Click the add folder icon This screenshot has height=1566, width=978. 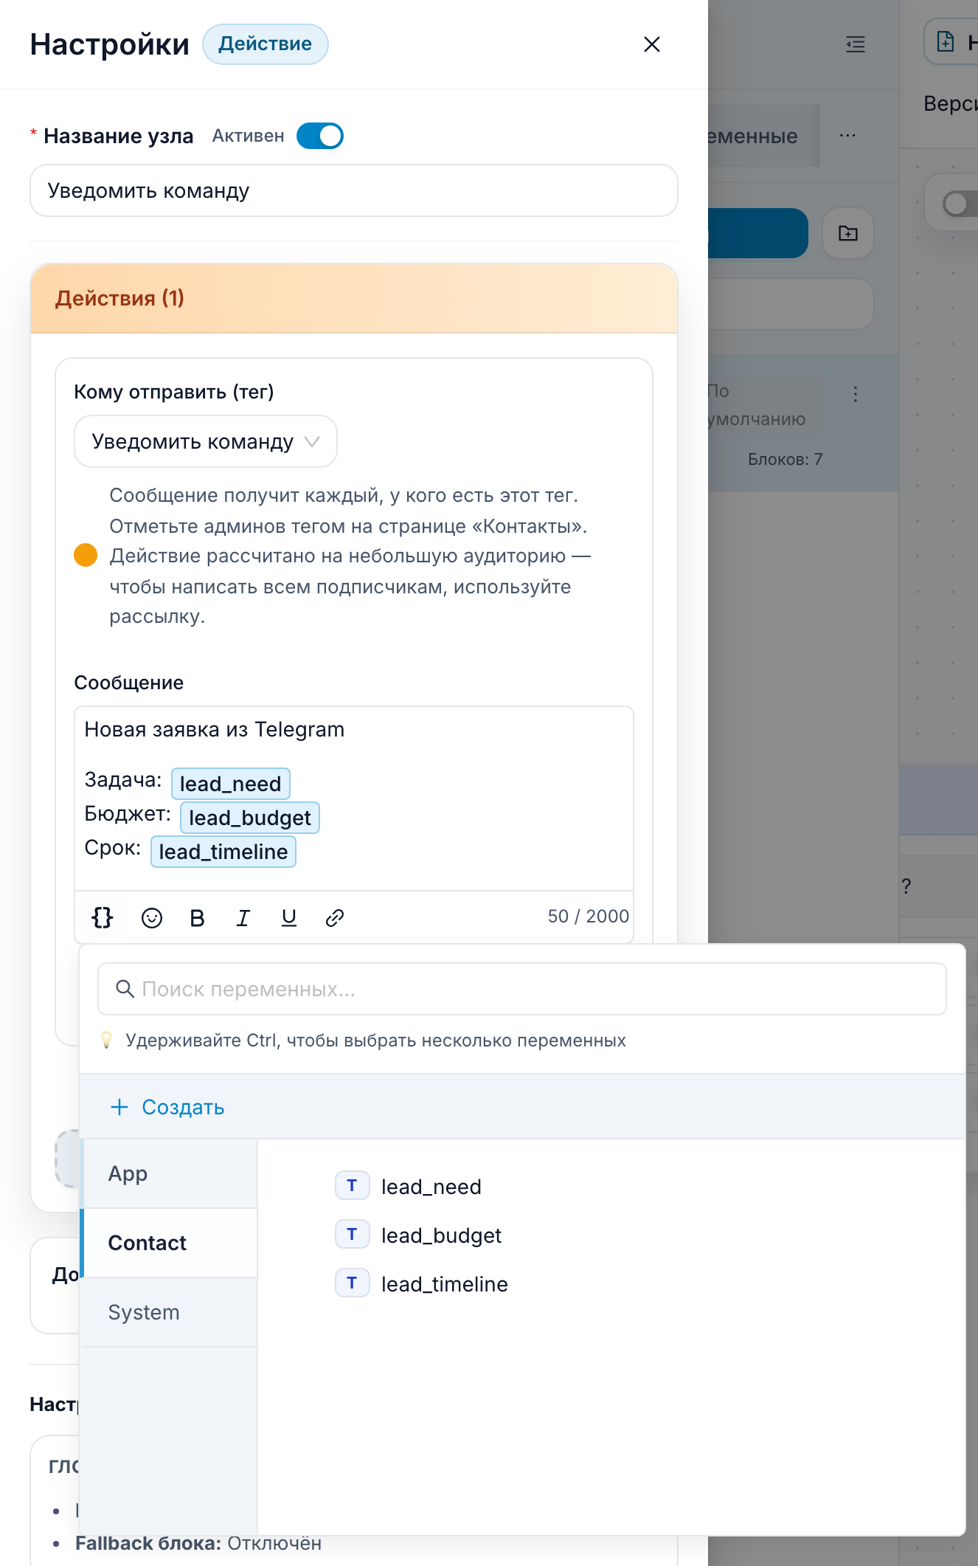848,233
